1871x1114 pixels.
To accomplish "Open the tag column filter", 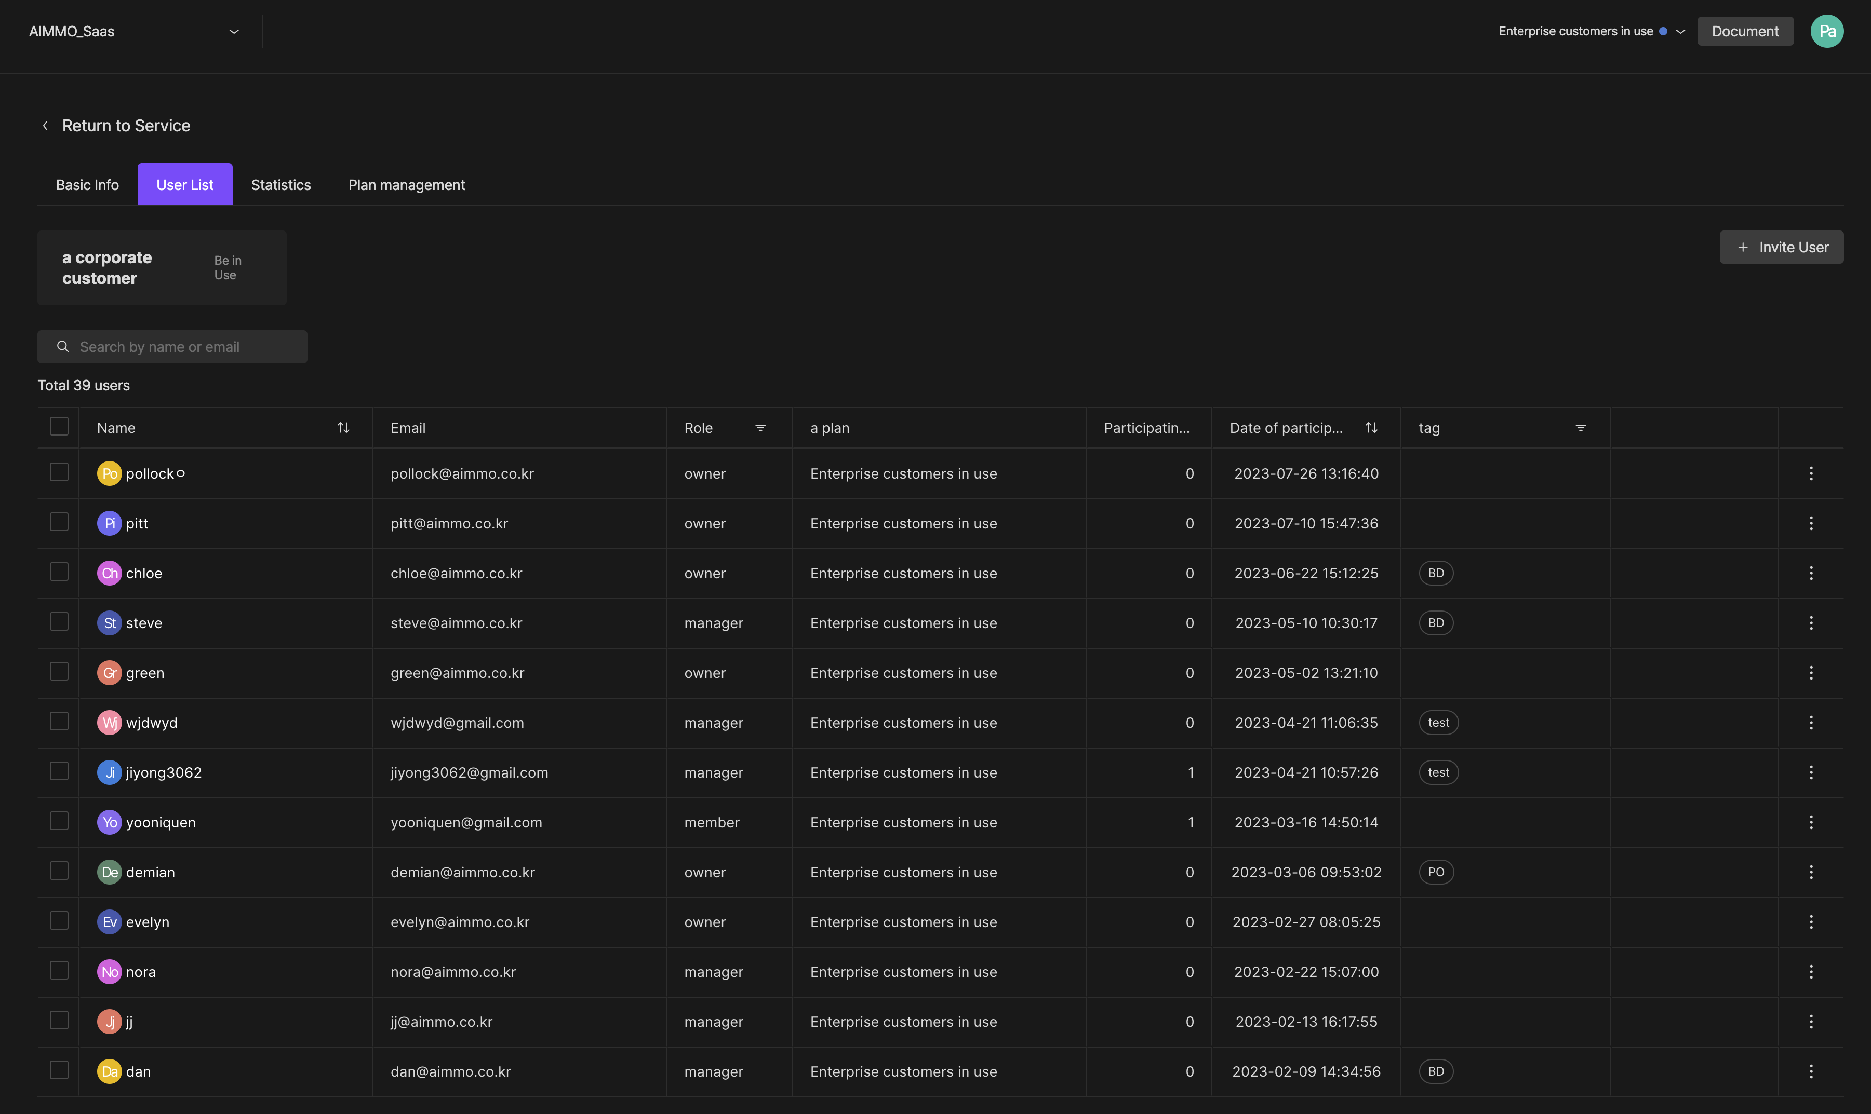I will tap(1580, 428).
